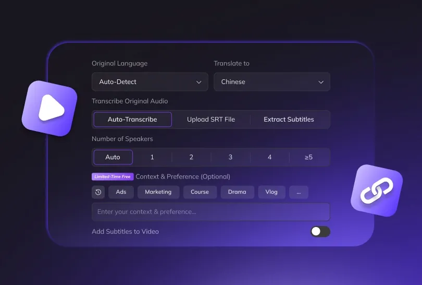The width and height of the screenshot is (422, 285).
Task: Set number of speakers to Auto
Action: pos(113,157)
